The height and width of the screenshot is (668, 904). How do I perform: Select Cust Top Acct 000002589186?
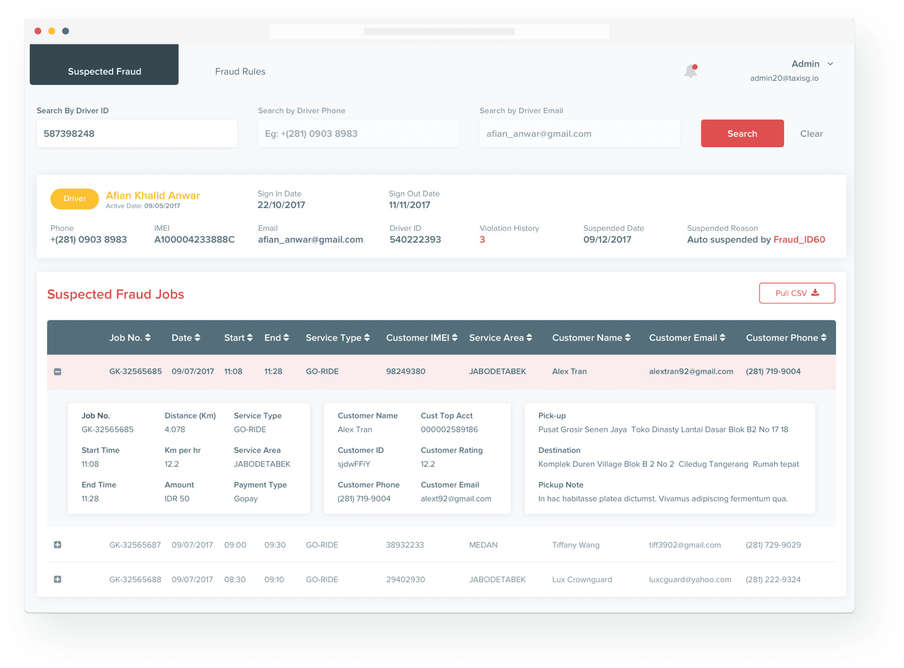[450, 429]
